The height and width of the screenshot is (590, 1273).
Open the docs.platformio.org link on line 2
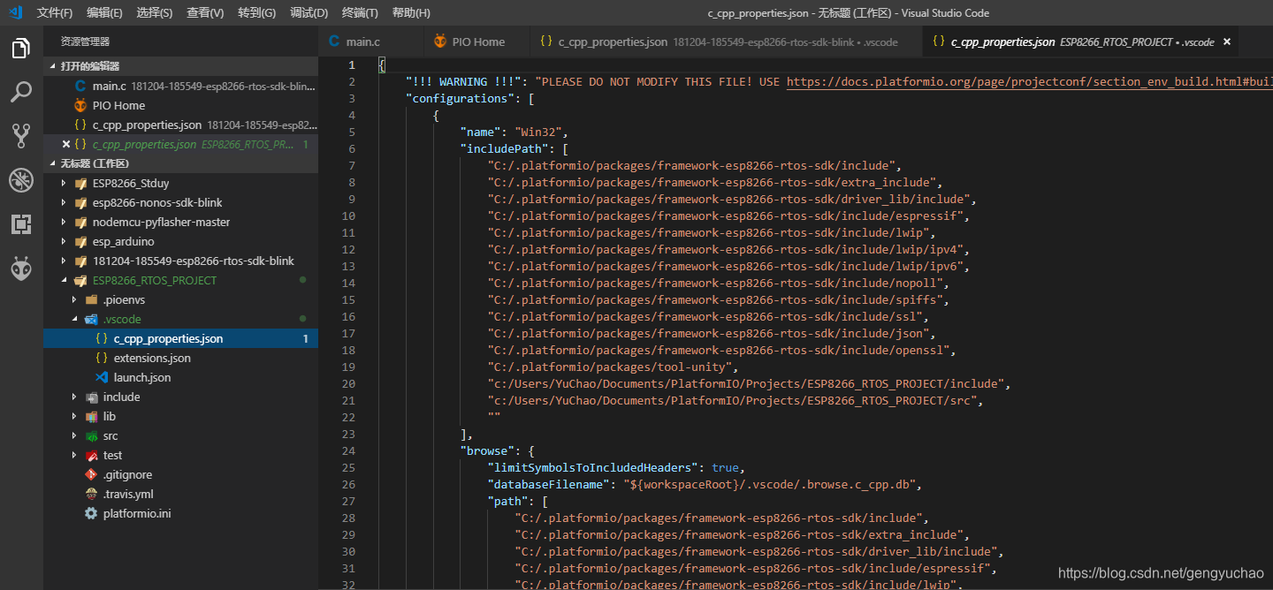click(x=1029, y=81)
